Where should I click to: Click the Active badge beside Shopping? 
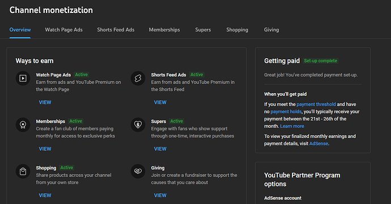point(66,168)
